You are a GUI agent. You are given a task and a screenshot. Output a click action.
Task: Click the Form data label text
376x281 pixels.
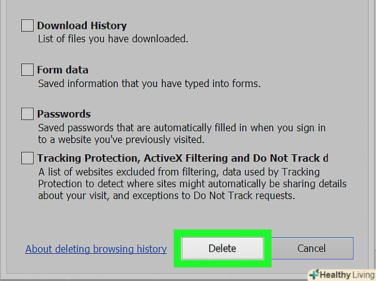coord(62,70)
